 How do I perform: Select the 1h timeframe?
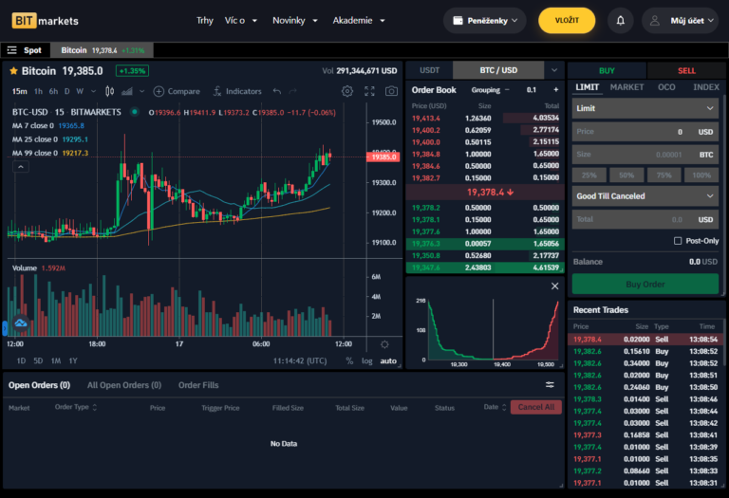(x=38, y=91)
